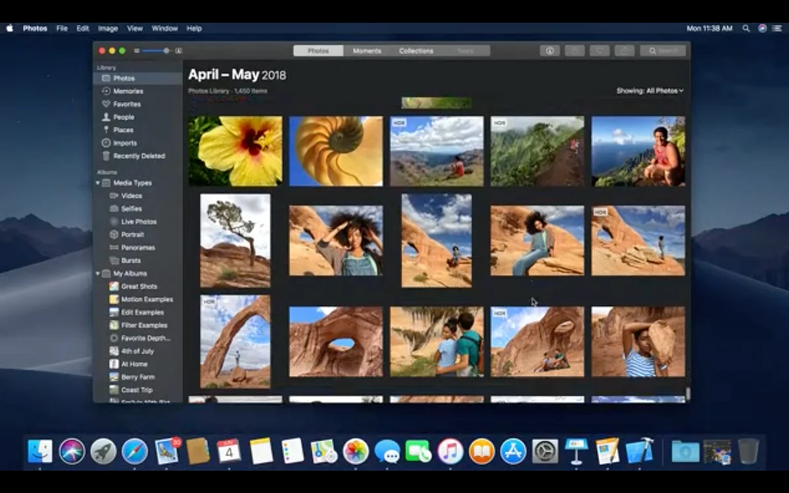This screenshot has height=493, width=789.
Task: Open the Help menu
Action: [x=194, y=28]
